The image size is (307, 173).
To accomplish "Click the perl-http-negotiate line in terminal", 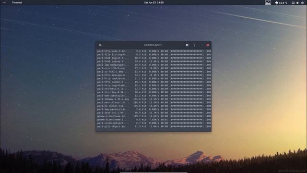I will coord(154,86).
